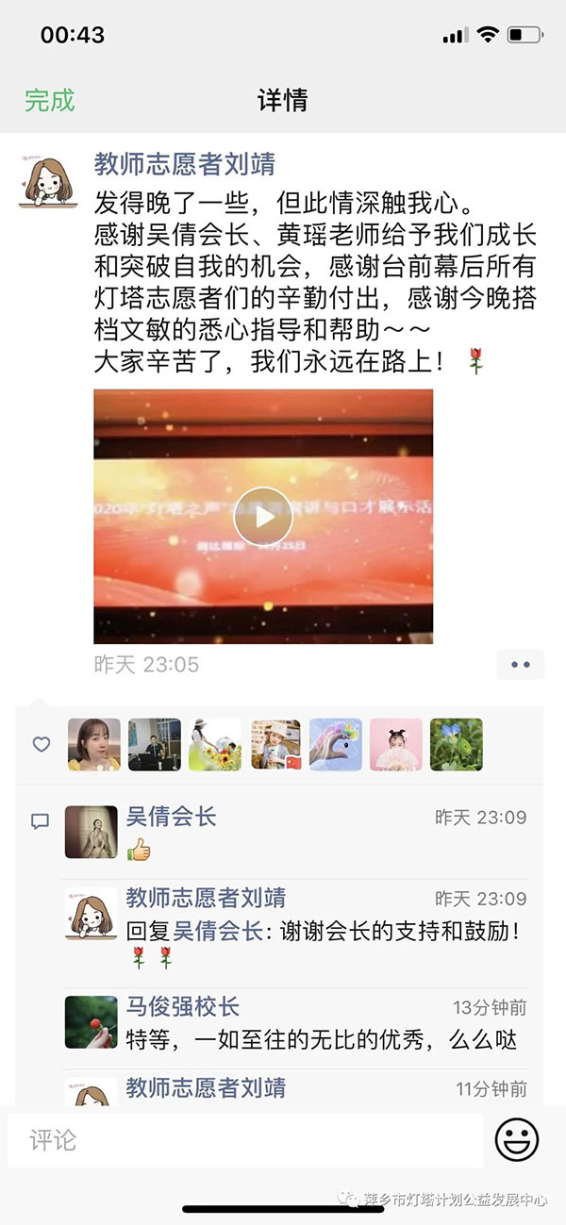This screenshot has height=1225, width=566.
Task: Open 吴倩会长 commenter avatar
Action: tap(92, 832)
